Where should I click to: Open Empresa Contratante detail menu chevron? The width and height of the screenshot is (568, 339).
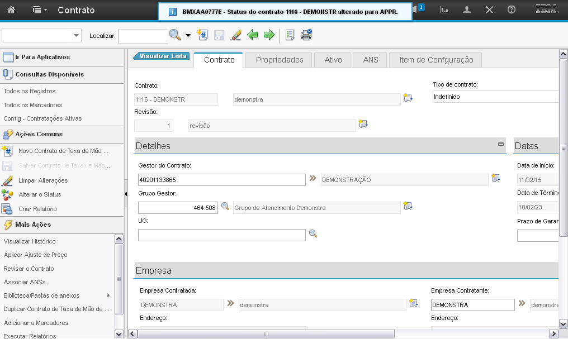(x=522, y=303)
